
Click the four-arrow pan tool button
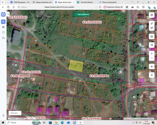pos(152,66)
